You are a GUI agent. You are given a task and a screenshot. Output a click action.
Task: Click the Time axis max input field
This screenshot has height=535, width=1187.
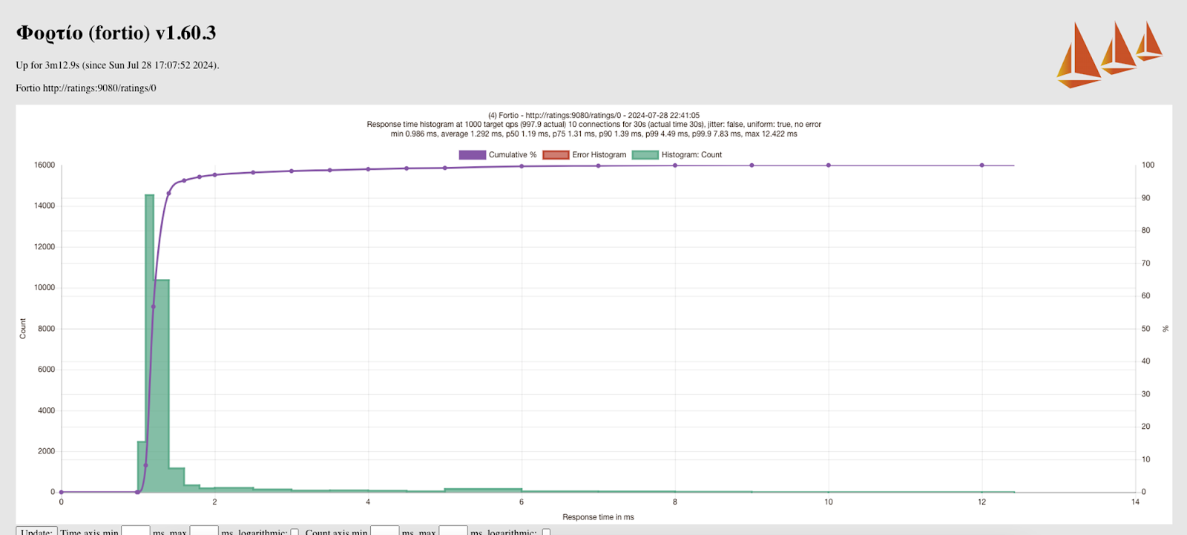204,531
